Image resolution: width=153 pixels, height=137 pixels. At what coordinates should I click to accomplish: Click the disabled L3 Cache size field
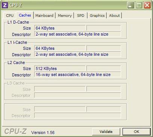(60, 89)
